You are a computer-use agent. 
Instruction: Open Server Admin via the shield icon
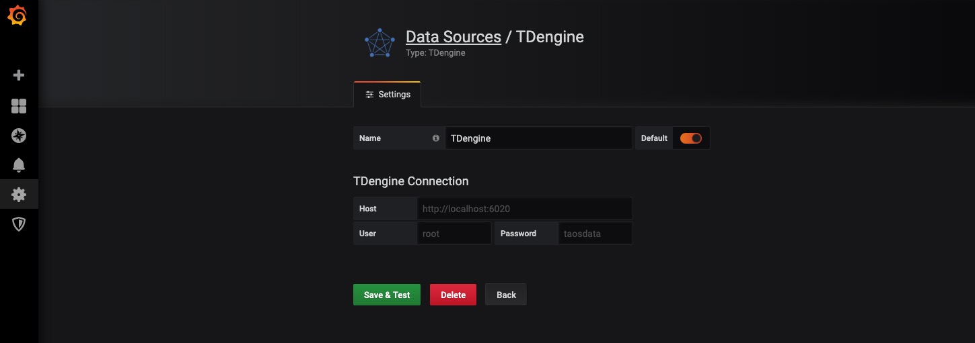click(x=19, y=224)
